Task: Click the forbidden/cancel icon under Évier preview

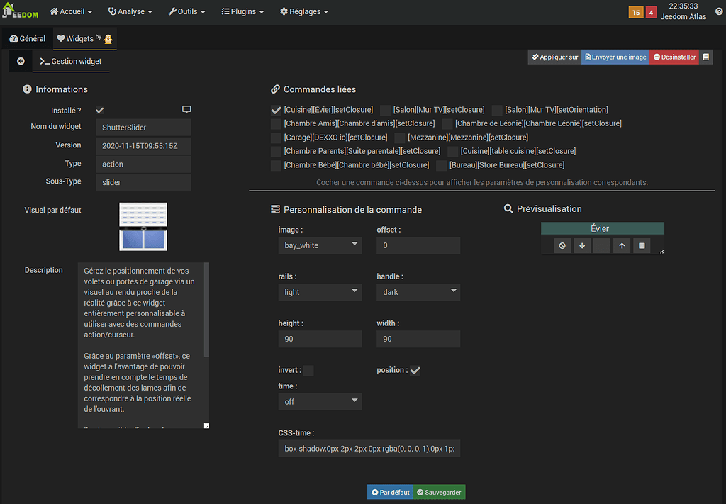Action: (x=562, y=245)
